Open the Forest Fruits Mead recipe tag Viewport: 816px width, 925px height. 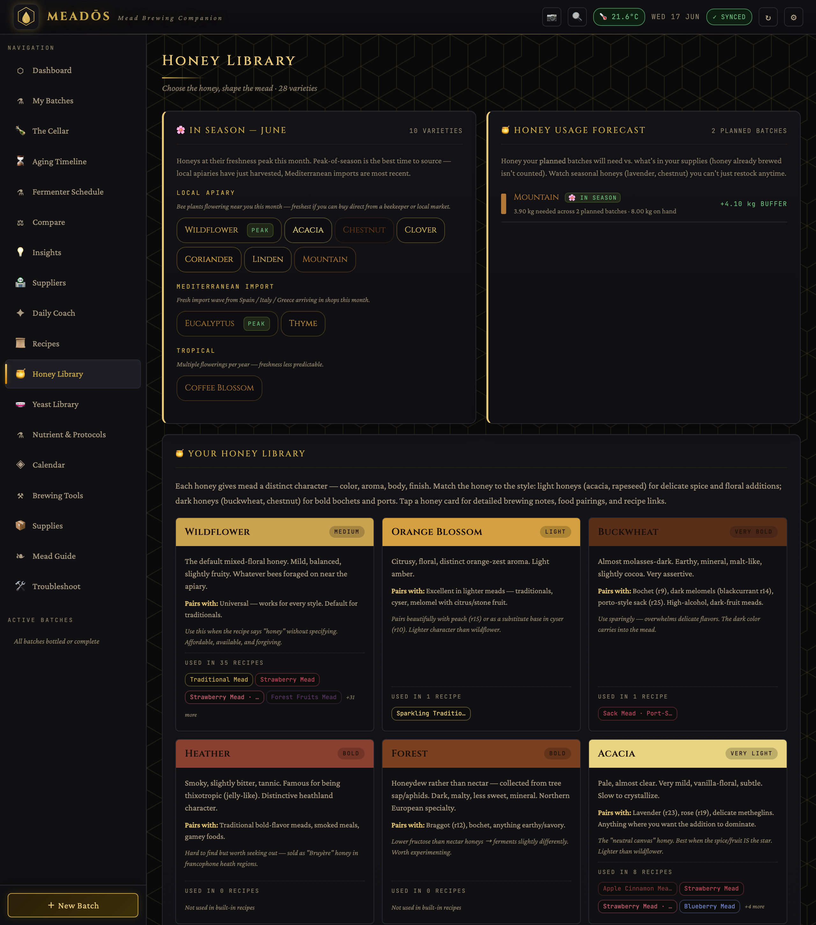coord(303,697)
